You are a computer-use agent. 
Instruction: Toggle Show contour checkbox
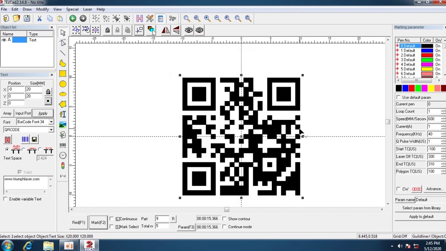pyautogui.click(x=224, y=219)
